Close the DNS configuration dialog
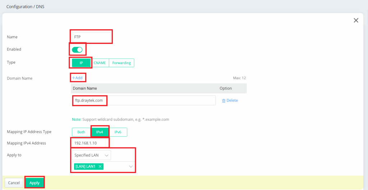 (x=356, y=21)
